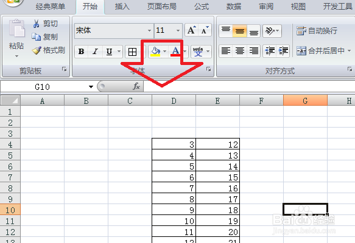Open Paste options dropdown arrow
355x243 pixels.
coord(16,56)
